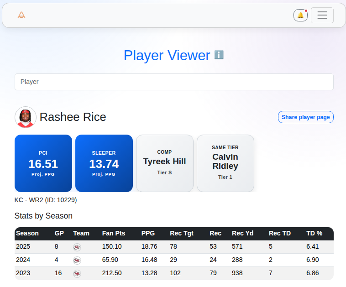Click fantasy points value 150.10
The image size is (346, 287).
click(112, 246)
